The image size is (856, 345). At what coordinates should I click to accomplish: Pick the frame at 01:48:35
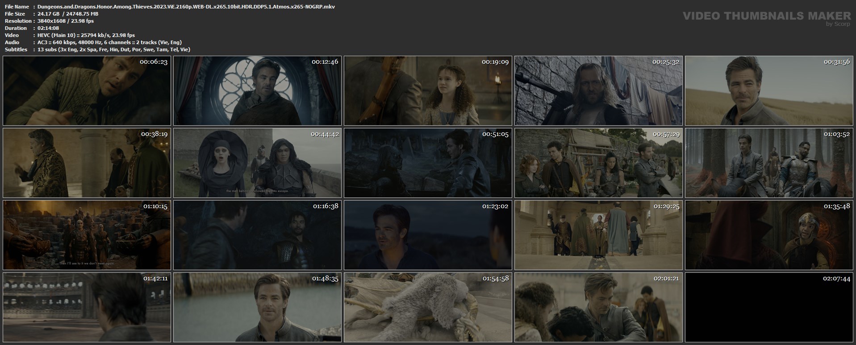(257, 307)
